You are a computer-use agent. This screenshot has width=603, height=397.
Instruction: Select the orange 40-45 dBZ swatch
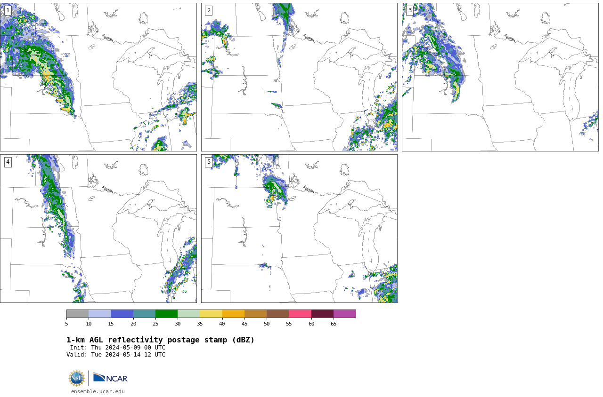(233, 314)
